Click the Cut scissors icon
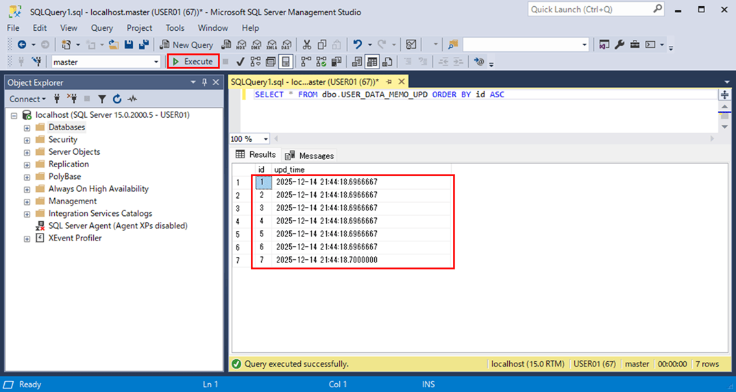 306,45
